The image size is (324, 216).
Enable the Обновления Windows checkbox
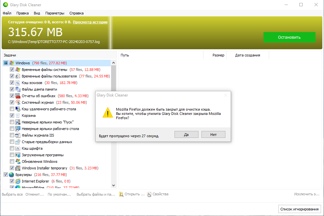point(12,162)
